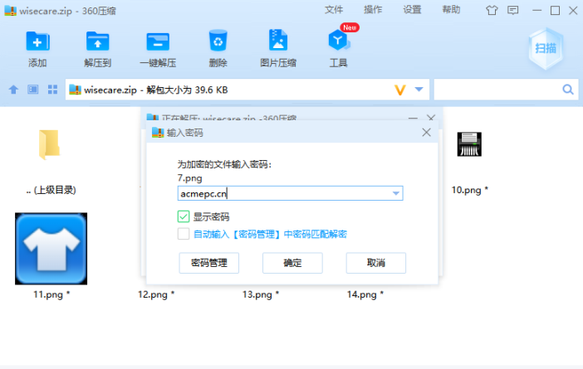
Task: Select the parent directory folder icon
Action: 50,144
